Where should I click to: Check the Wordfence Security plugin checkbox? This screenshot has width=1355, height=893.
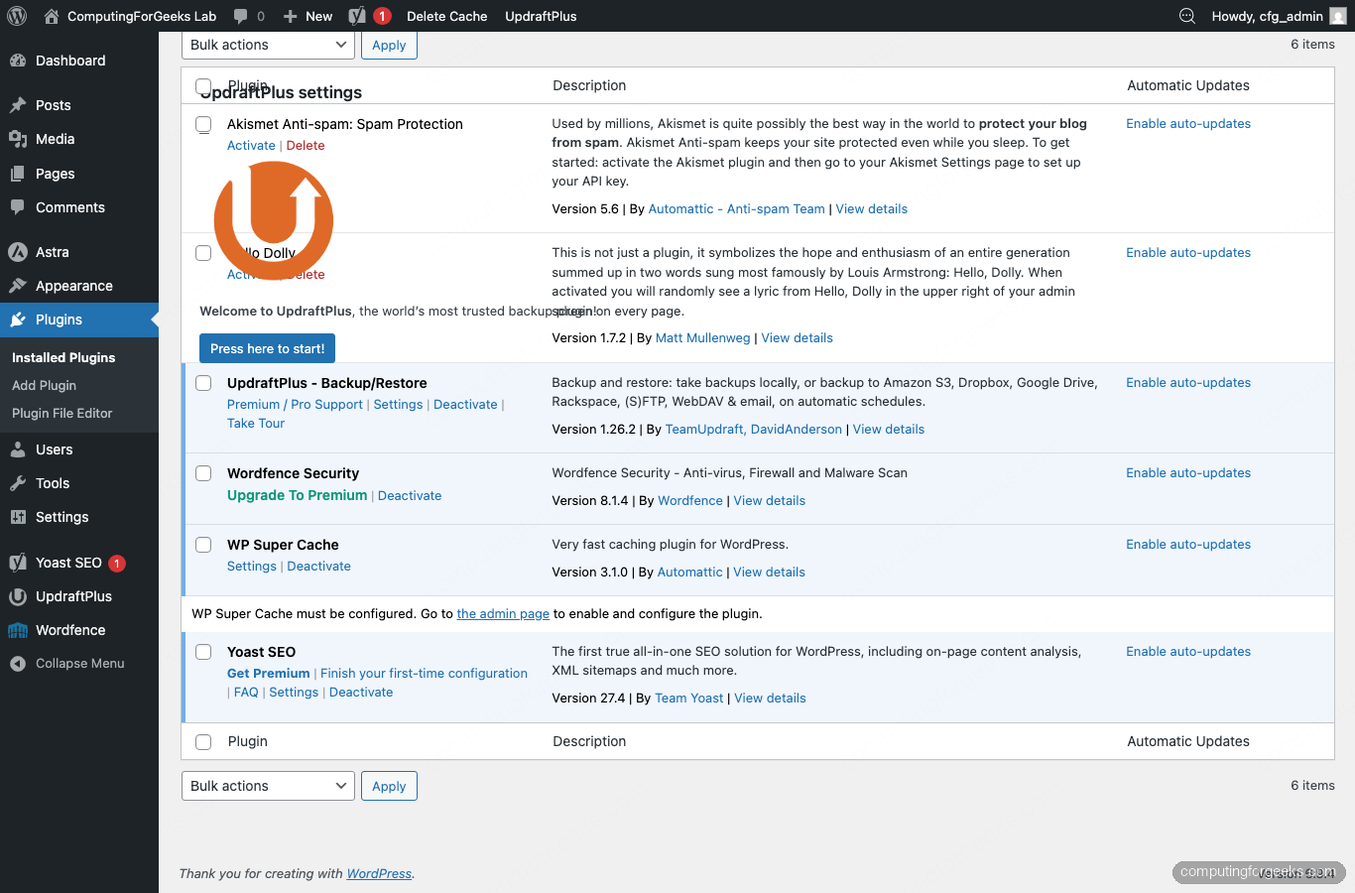tap(203, 473)
